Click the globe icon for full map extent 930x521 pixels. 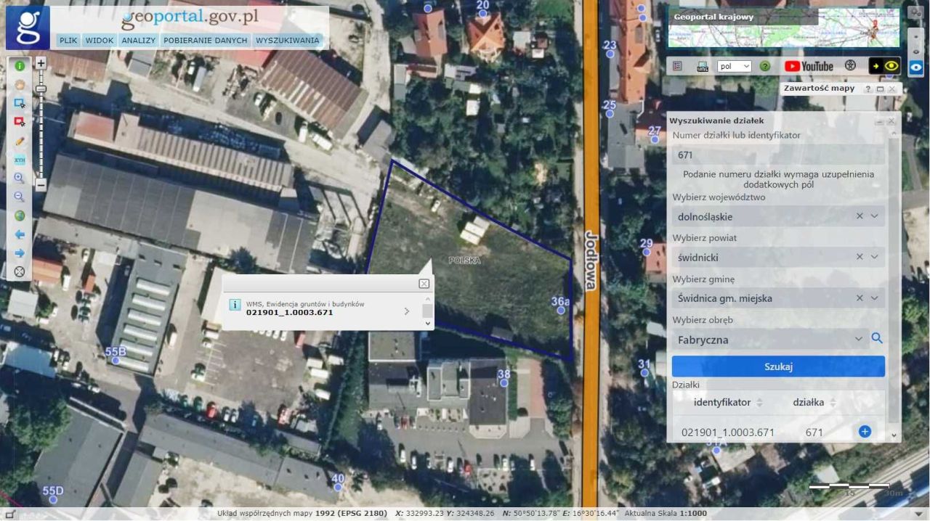coord(20,216)
